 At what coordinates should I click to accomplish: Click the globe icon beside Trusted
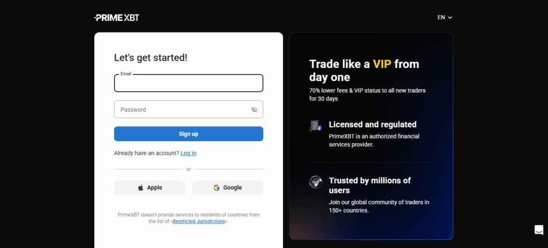coord(315,182)
